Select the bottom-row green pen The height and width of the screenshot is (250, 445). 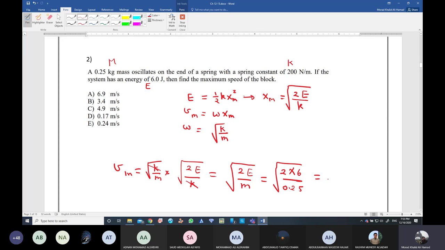pyautogui.click(x=105, y=23)
